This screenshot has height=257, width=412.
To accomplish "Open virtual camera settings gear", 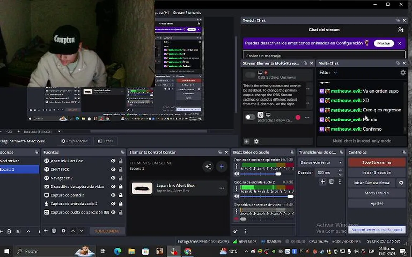I will [x=401, y=183].
